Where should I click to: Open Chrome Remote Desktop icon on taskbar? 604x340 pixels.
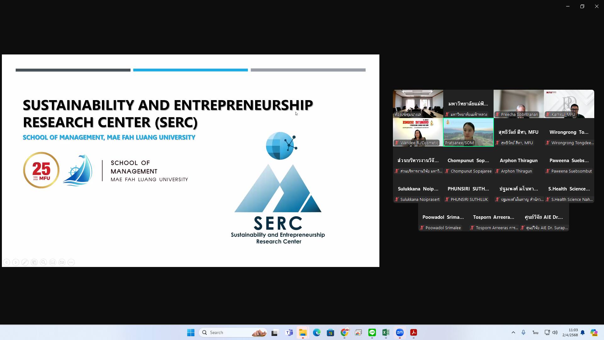pyautogui.click(x=358, y=332)
